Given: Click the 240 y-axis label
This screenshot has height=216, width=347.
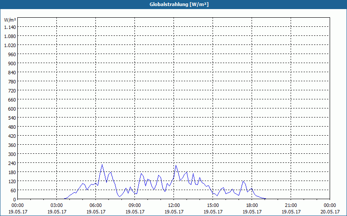Looking at the screenshot, I should pos(12,163).
